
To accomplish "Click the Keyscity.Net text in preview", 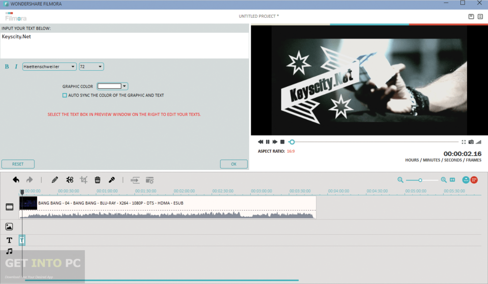I will point(321,86).
